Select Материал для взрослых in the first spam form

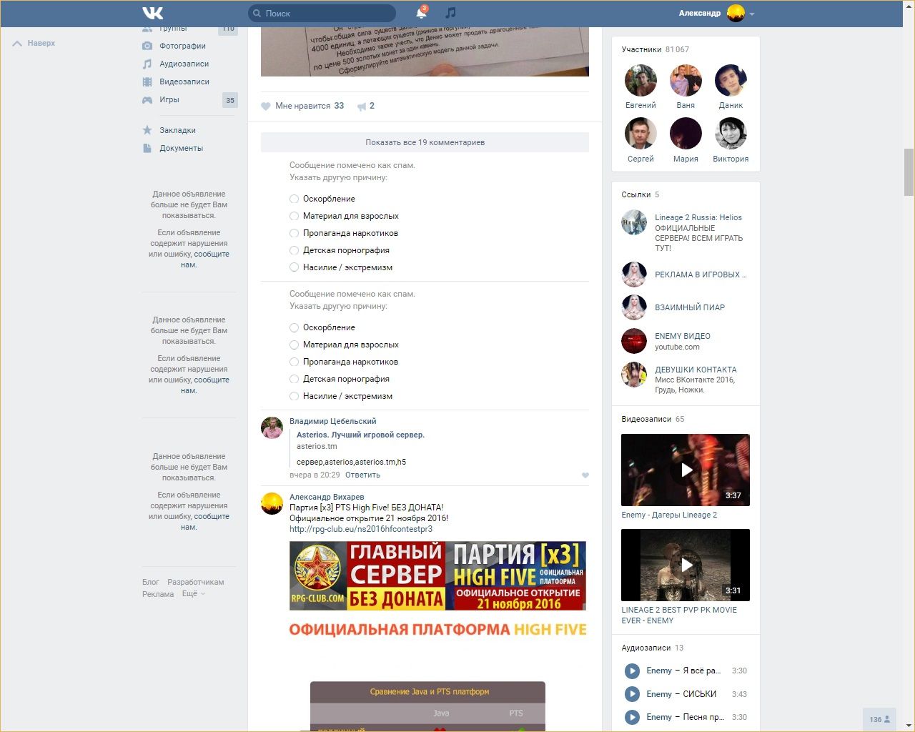[x=294, y=216]
